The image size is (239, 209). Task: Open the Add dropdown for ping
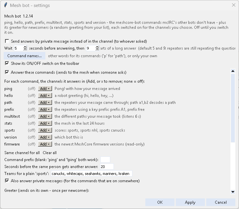45,89
